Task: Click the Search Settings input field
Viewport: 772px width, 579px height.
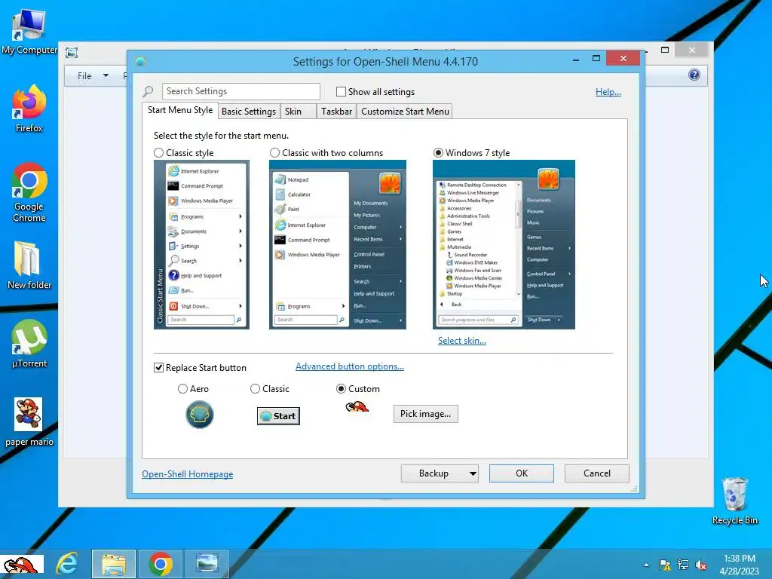Action: 240,91
